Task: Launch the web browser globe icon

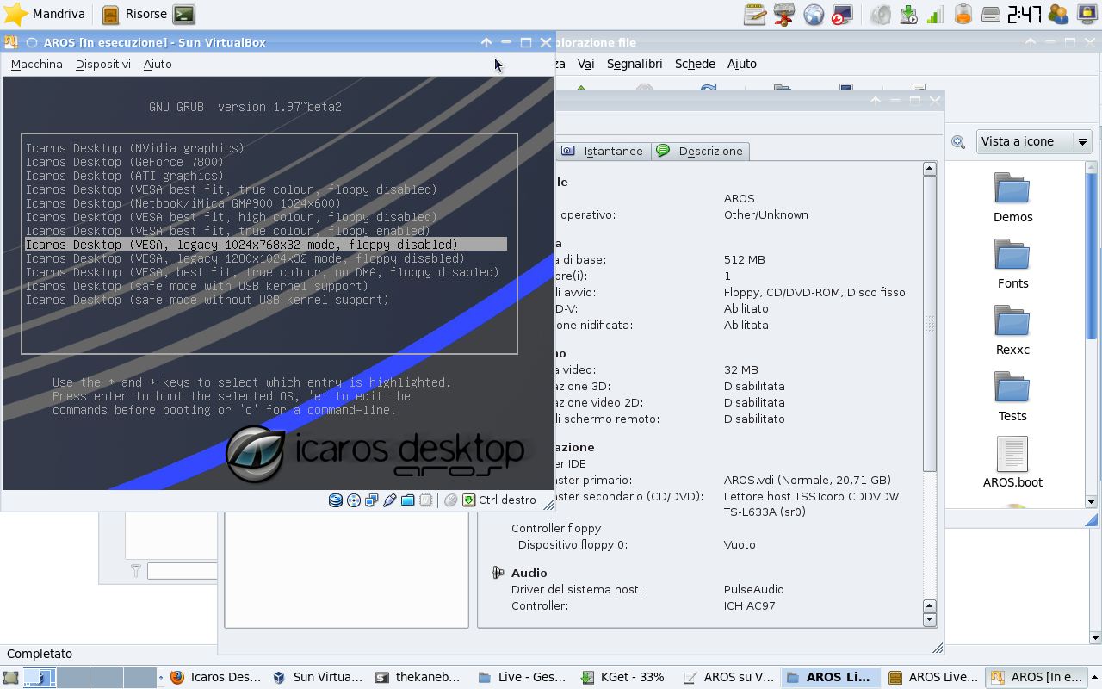Action: coord(814,14)
